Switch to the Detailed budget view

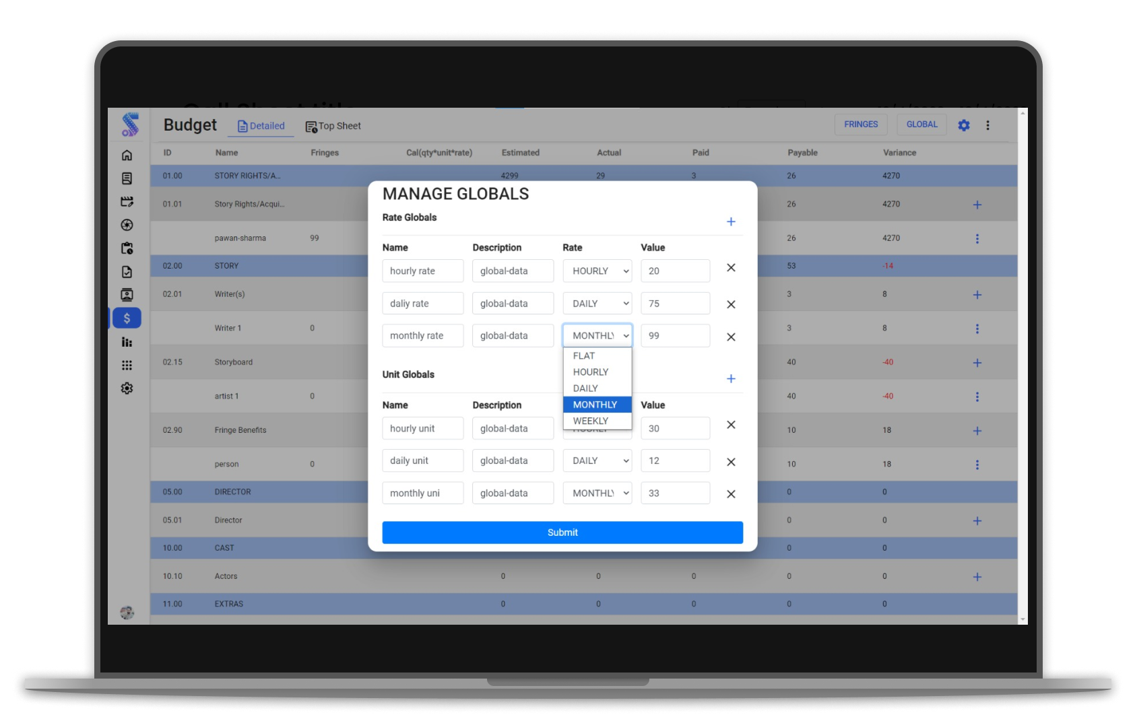pos(261,126)
